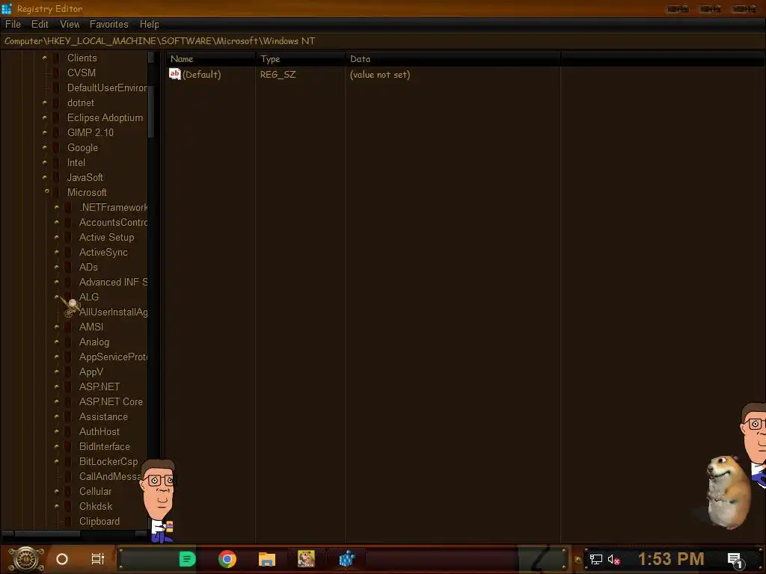Open the steampunk Start button
Image resolution: width=766 pixels, height=574 pixels.
tap(26, 559)
